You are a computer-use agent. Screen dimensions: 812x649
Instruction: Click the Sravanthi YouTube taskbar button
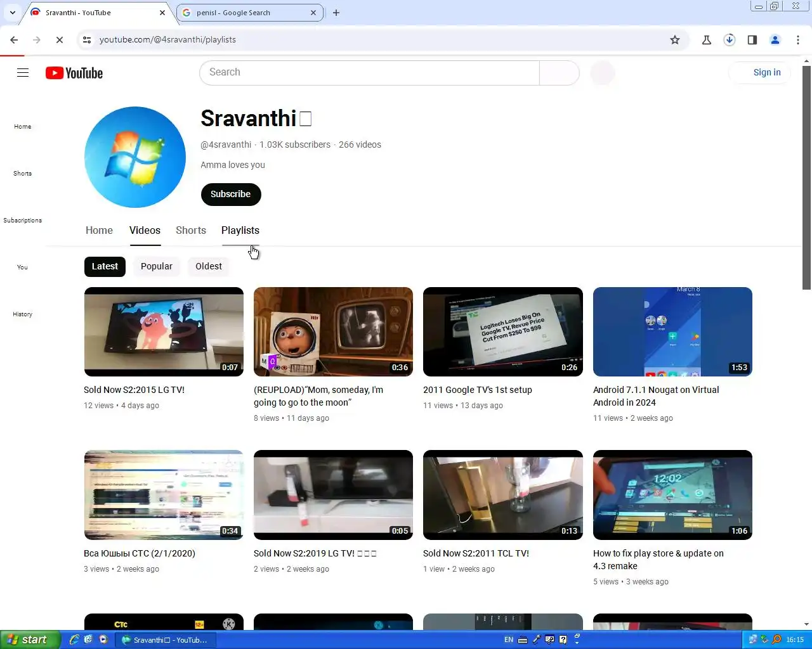166,639
